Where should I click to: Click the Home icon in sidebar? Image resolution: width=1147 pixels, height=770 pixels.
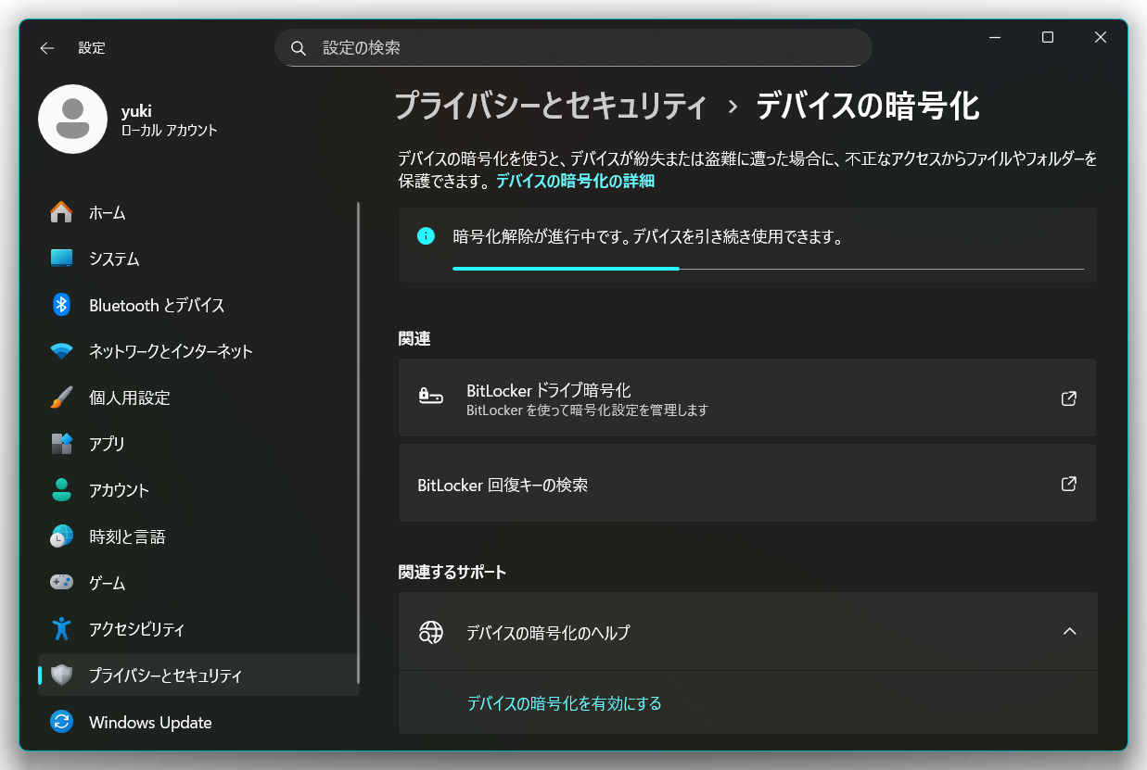coord(61,212)
